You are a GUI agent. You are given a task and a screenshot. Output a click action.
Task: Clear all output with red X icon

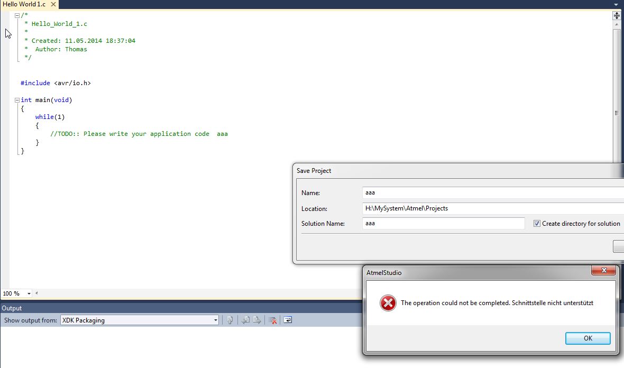click(x=272, y=320)
